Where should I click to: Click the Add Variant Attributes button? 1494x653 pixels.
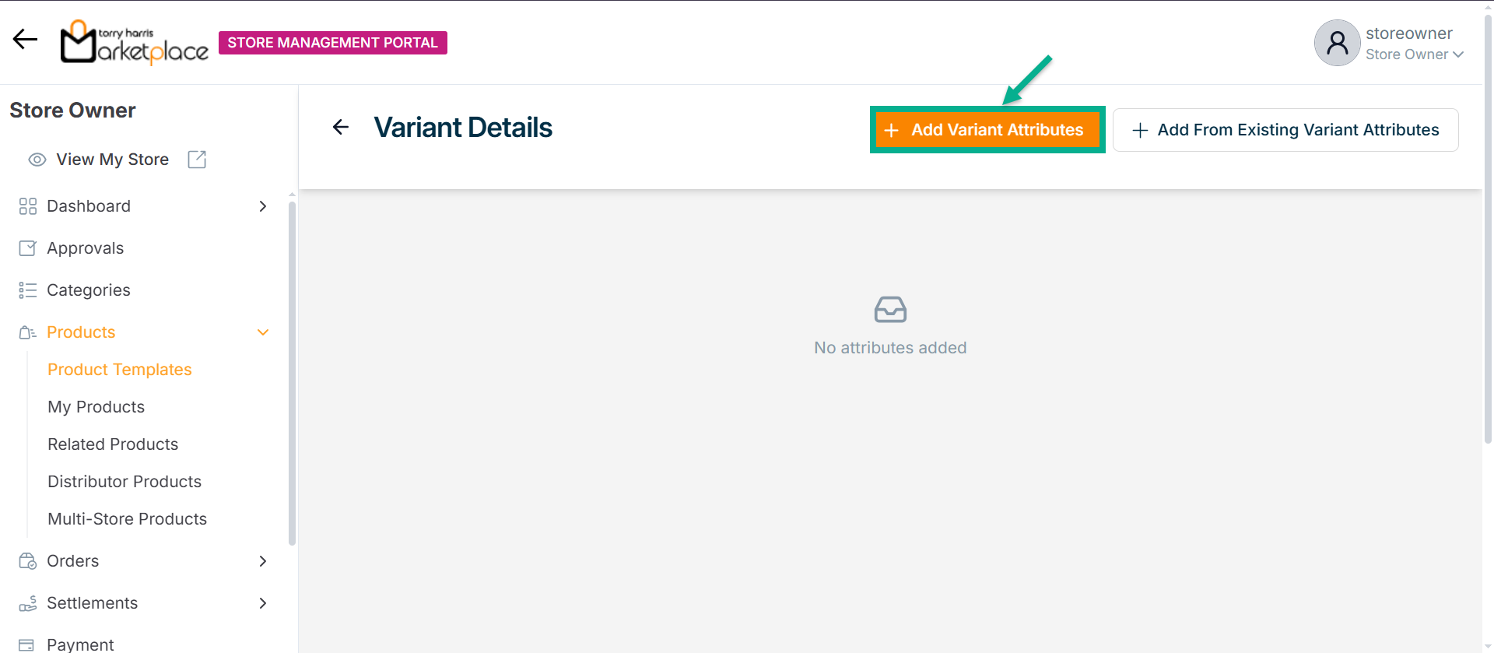pos(987,130)
